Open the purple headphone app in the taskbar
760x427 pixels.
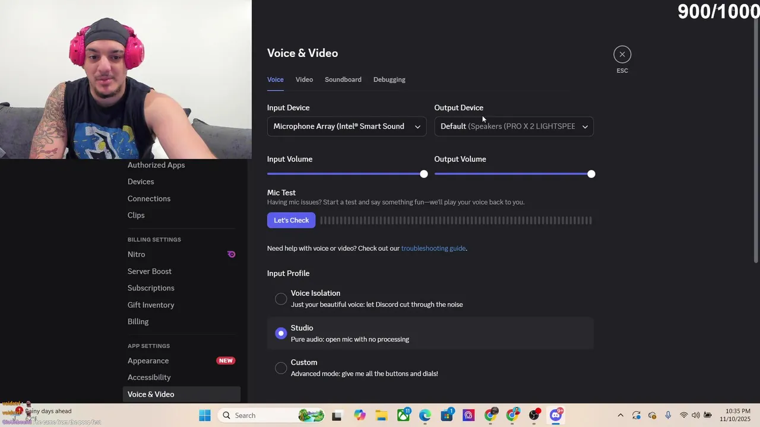(x=468, y=415)
